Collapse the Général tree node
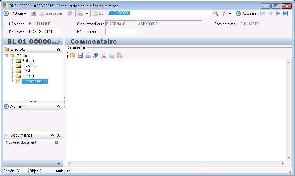 [x=6, y=56]
